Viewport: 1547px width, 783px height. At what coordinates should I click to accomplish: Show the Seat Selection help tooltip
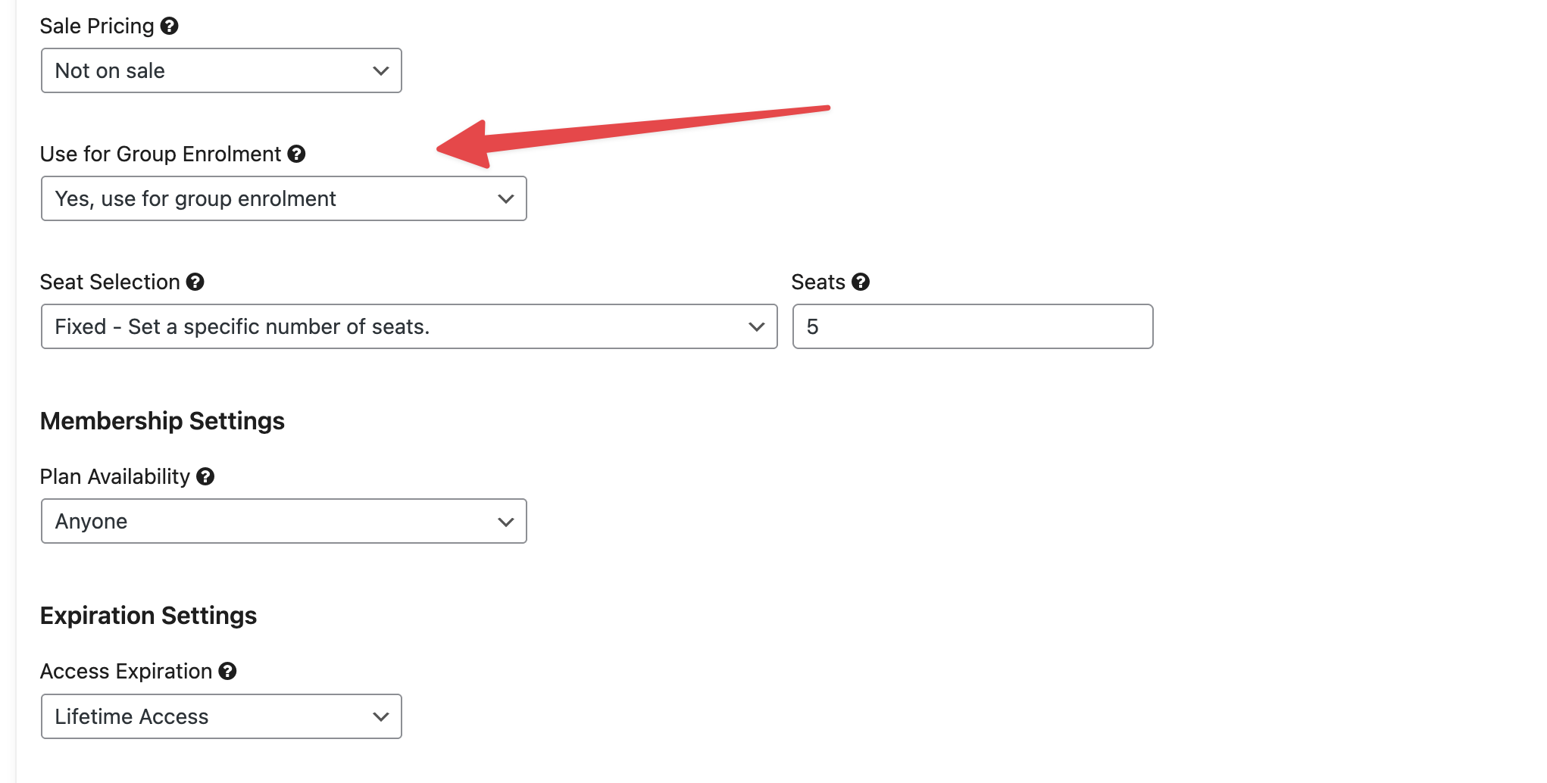pyautogui.click(x=195, y=282)
